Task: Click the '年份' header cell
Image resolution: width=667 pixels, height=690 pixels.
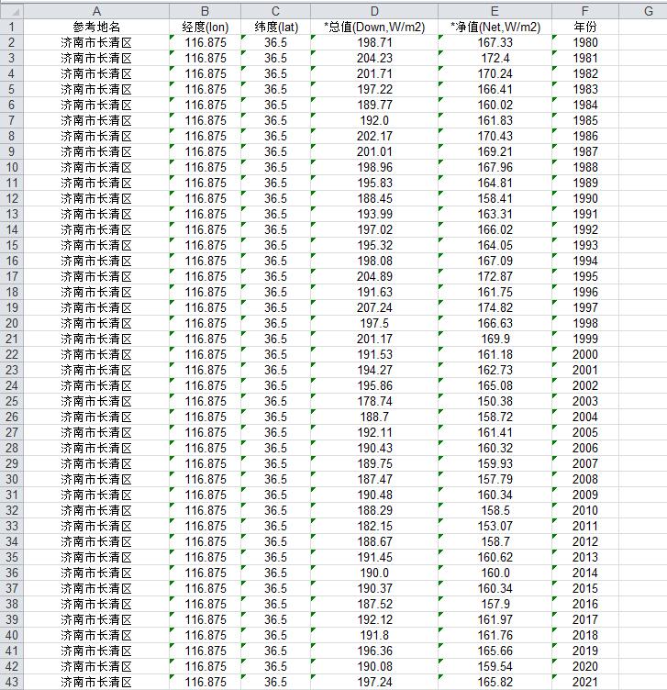Action: pyautogui.click(x=585, y=27)
